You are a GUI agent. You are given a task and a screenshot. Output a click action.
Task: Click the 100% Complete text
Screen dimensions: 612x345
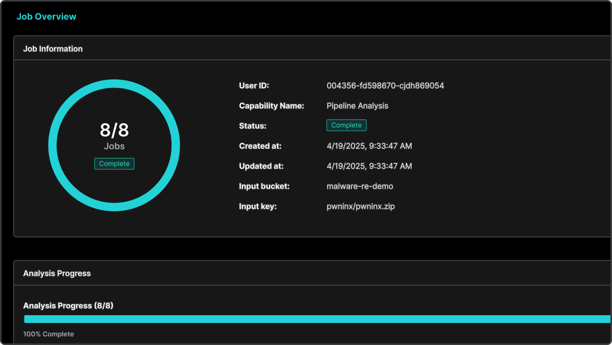pos(48,334)
